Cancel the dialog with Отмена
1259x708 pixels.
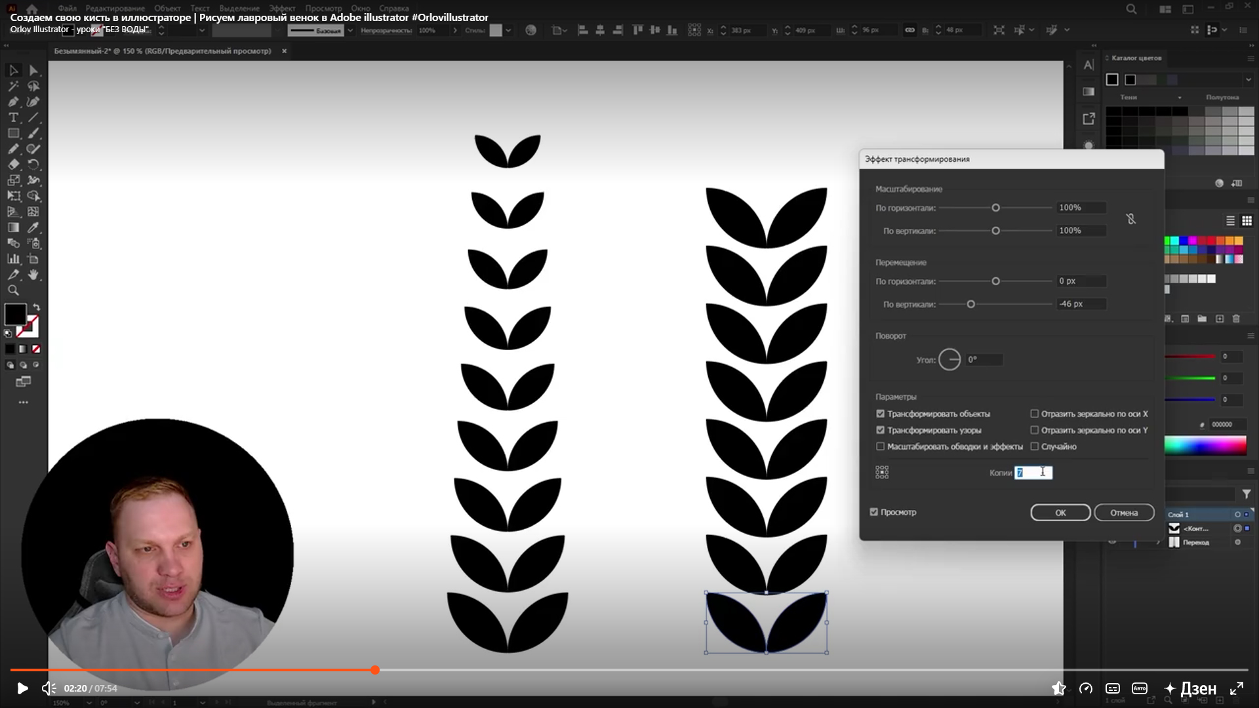pyautogui.click(x=1124, y=513)
